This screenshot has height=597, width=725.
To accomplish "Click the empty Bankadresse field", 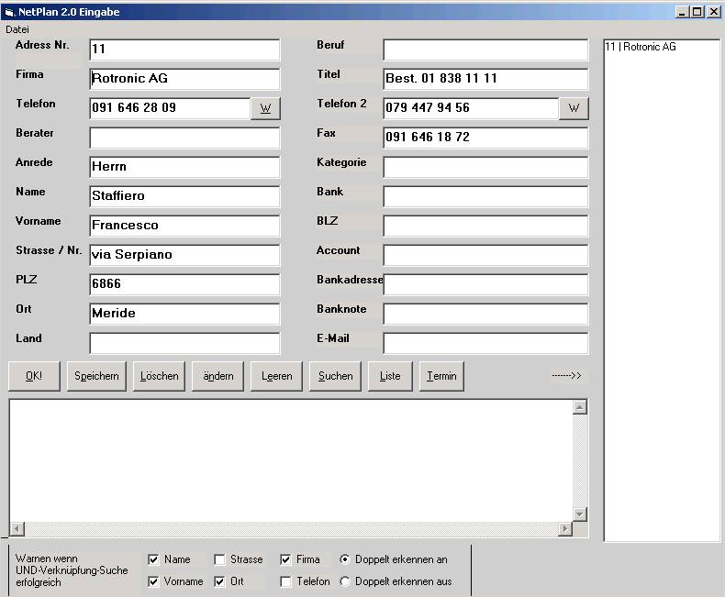I will 485,284.
